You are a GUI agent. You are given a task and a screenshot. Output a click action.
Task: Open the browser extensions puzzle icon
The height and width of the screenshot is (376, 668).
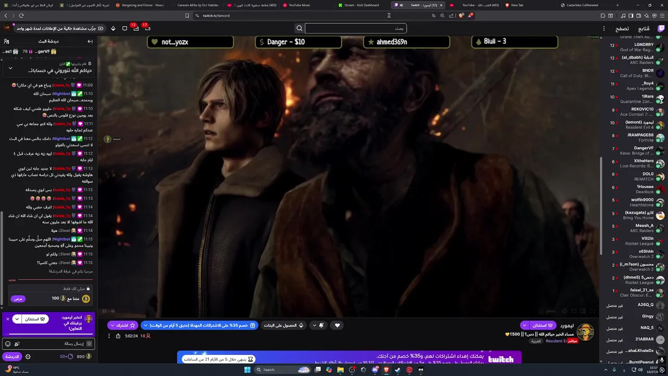603,16
